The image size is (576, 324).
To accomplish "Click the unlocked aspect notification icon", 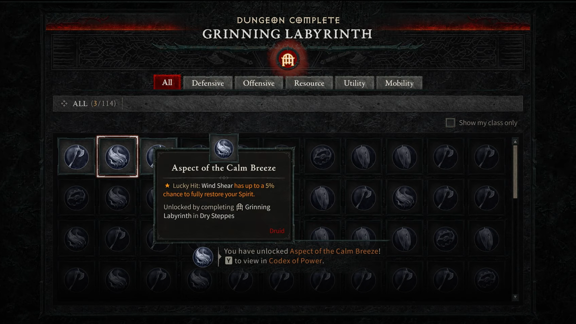I will pos(203,257).
